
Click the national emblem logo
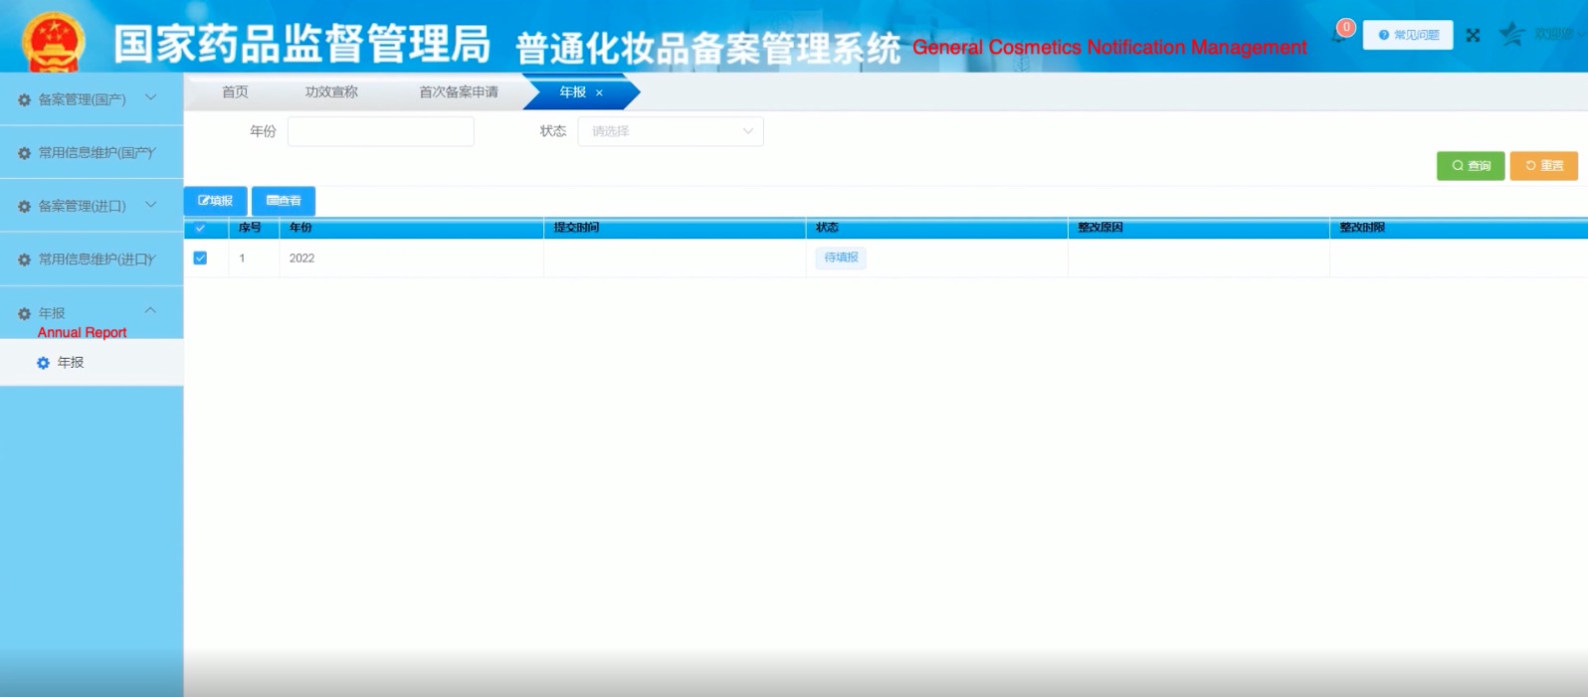click(53, 42)
